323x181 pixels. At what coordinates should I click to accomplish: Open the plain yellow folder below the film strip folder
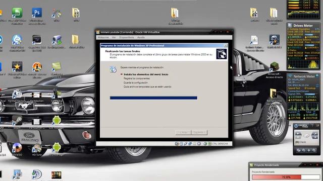pyautogui.click(x=75, y=40)
